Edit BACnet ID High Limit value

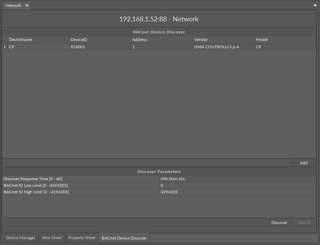[237, 192]
